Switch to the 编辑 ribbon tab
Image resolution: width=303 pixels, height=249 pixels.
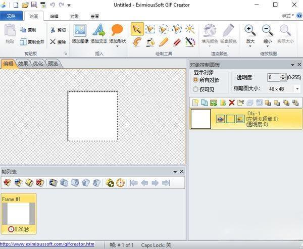tap(54, 16)
